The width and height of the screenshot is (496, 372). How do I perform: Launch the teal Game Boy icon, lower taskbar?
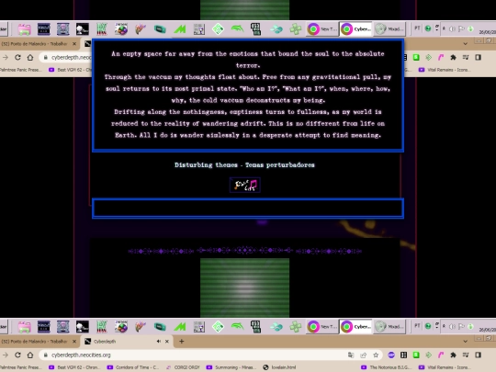(x=160, y=327)
